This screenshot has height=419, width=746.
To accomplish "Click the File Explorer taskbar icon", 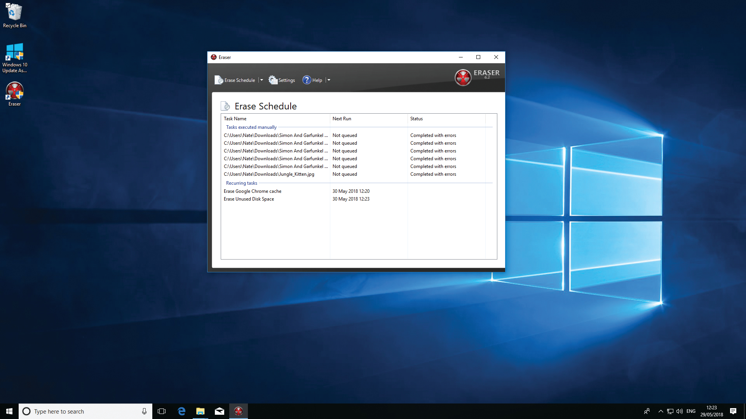I will [200, 411].
